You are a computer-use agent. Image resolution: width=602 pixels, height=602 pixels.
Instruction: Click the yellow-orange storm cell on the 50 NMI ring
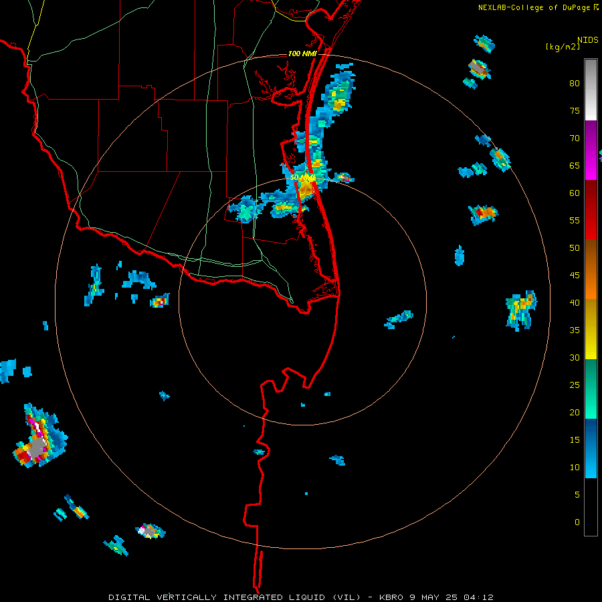coord(306,189)
